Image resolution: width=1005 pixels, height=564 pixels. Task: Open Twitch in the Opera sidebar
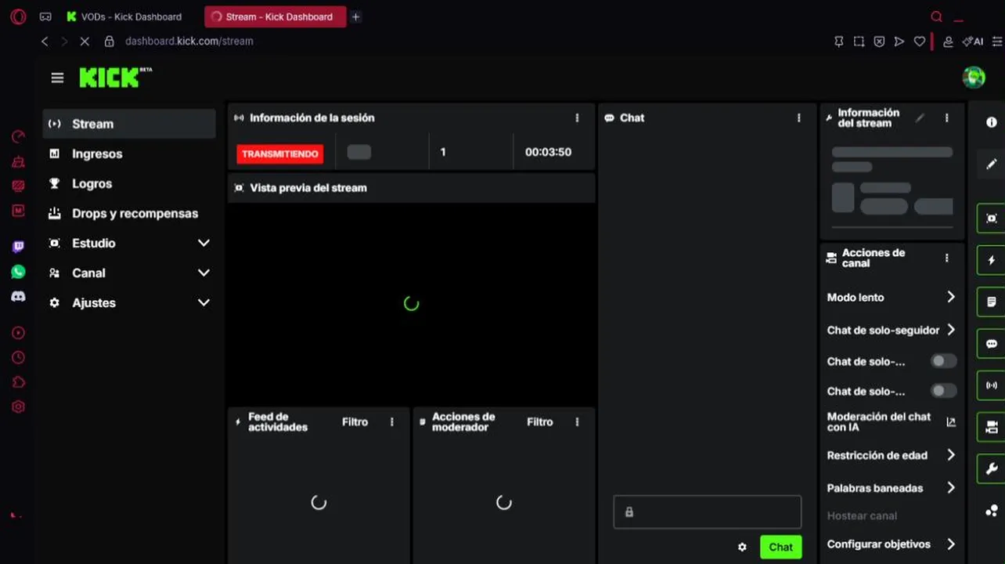pyautogui.click(x=18, y=247)
